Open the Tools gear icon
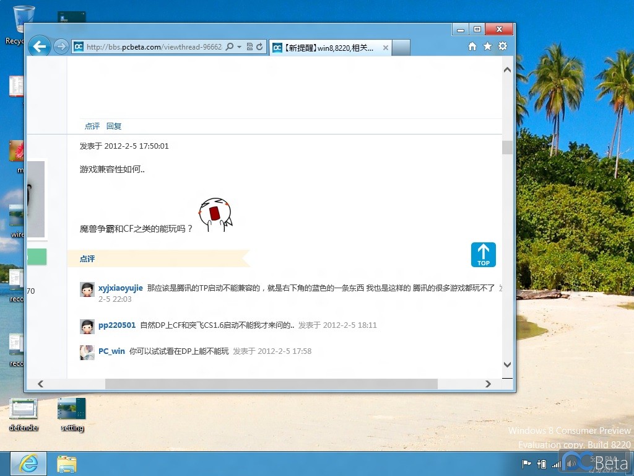The width and height of the screenshot is (634, 476). coord(503,46)
